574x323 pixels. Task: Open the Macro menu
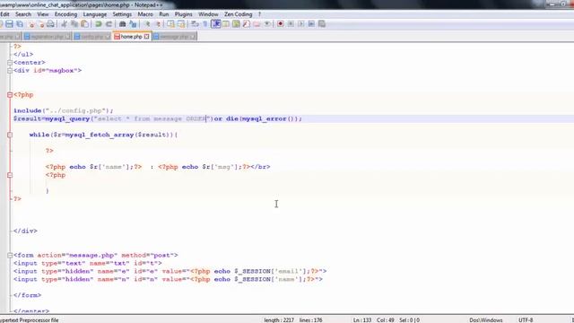coord(145,14)
